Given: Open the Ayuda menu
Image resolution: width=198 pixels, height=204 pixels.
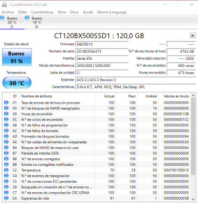Looking at the screenshot, I should click(88, 12).
